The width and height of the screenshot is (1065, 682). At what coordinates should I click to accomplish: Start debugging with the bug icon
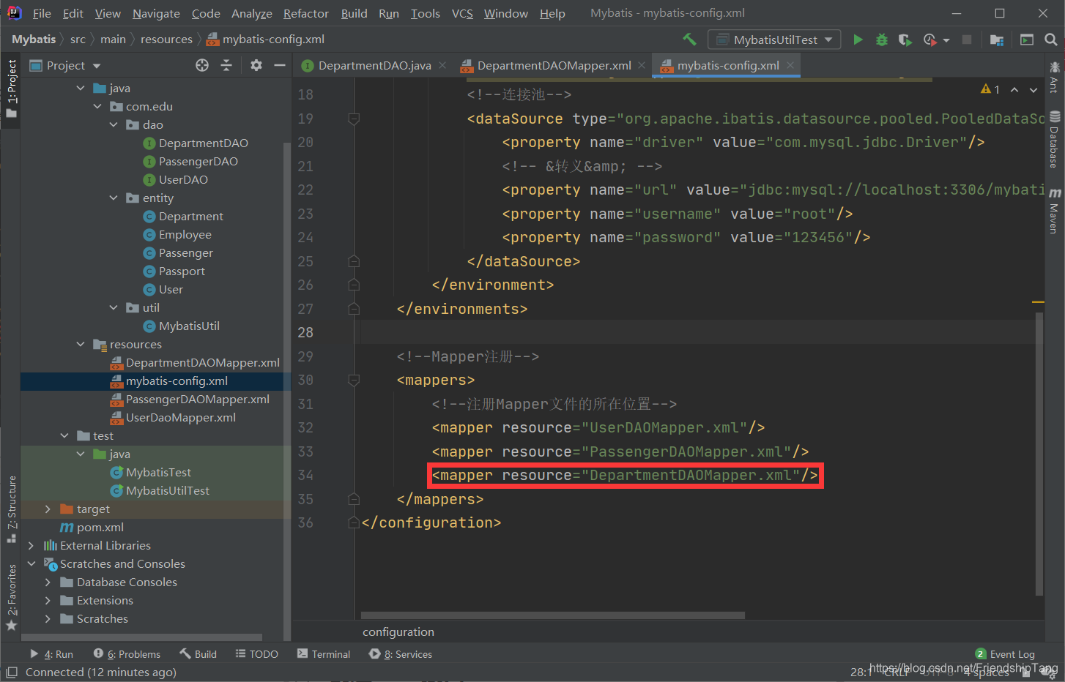point(882,40)
